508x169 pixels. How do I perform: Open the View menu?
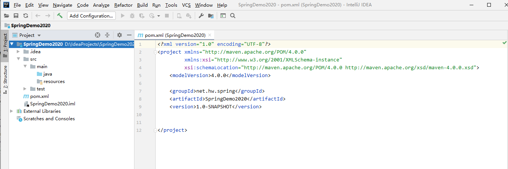(43, 5)
